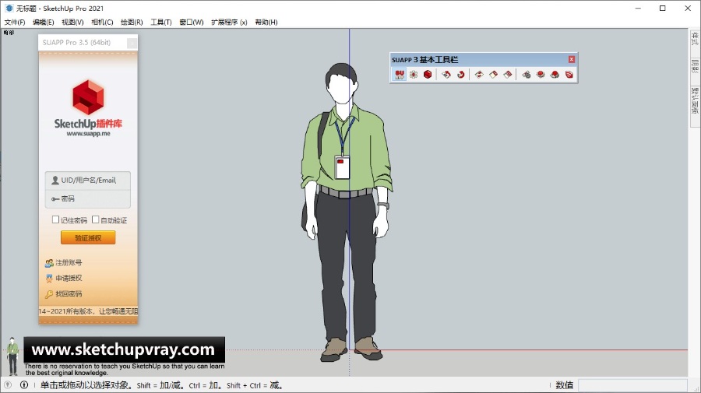Click the UID/用户名/Email input field
701x393 pixels.
88,181
